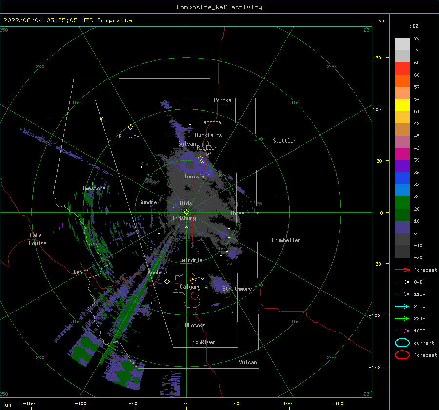The image size is (439, 410).
Task: Click the Vulcan city label
Action: coord(248,362)
